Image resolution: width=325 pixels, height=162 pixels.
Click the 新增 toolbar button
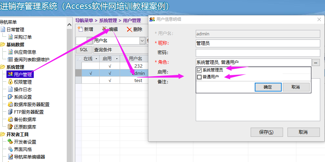(x=85, y=29)
